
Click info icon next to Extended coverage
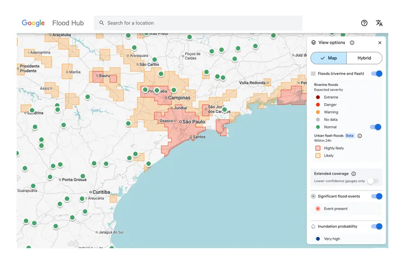354,174
